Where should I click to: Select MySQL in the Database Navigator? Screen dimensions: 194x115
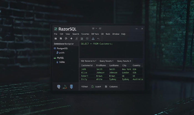click(60, 58)
